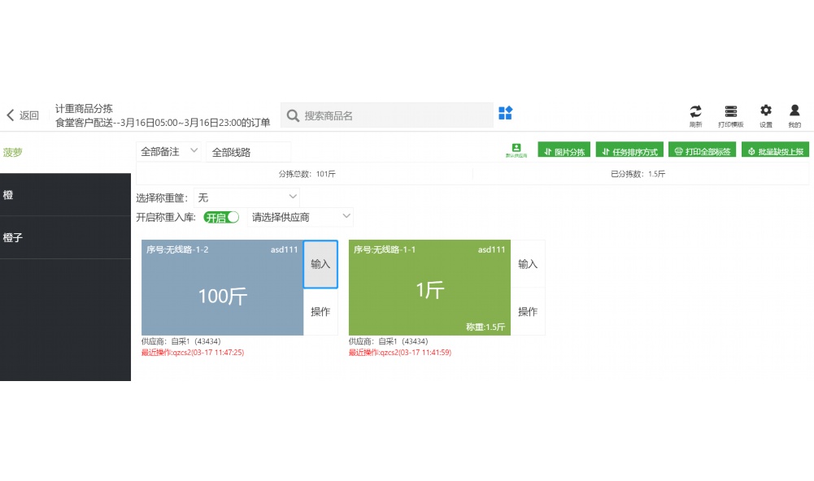Click the green 1斤 product card
The image size is (814, 481).
429,288
